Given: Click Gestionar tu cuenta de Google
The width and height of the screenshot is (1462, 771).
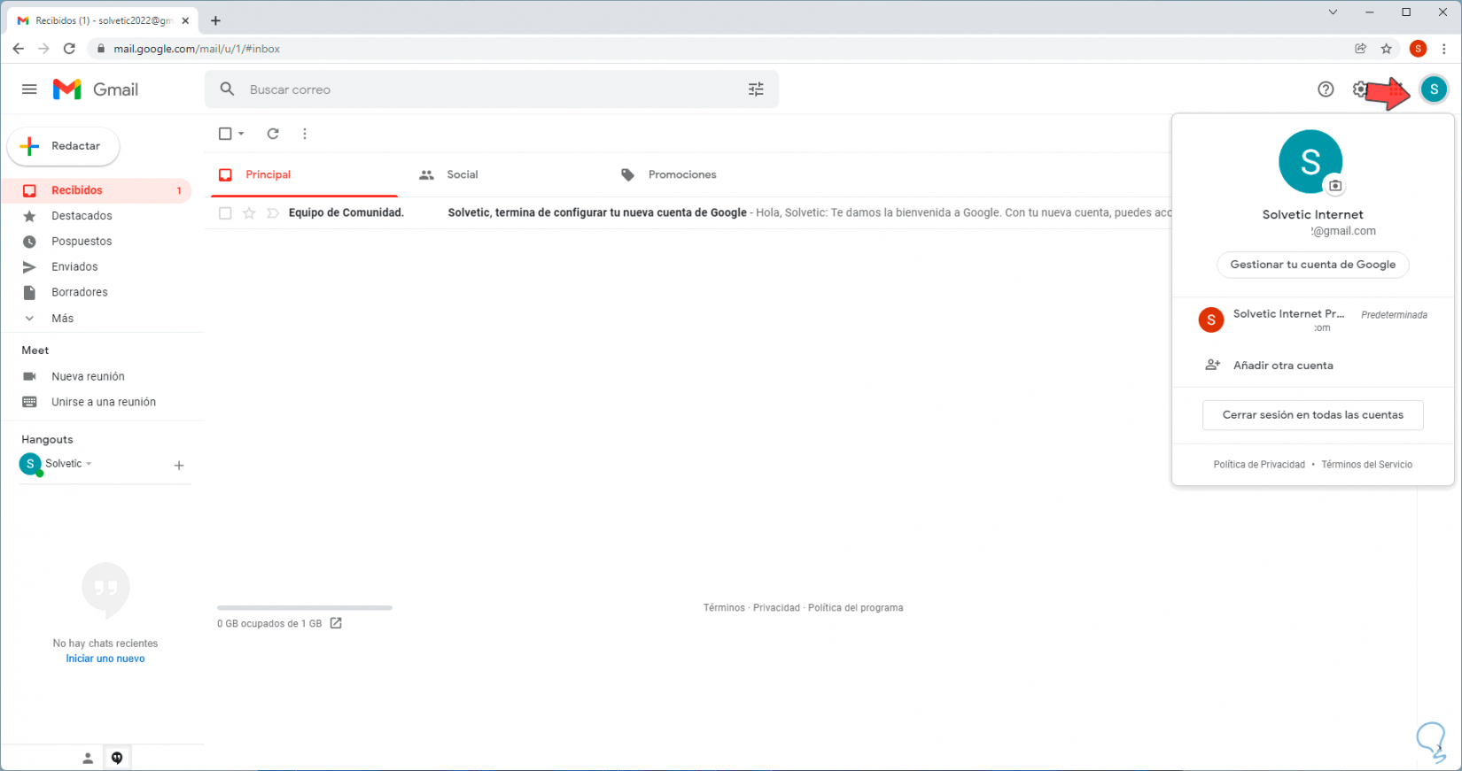Looking at the screenshot, I should (1312, 265).
